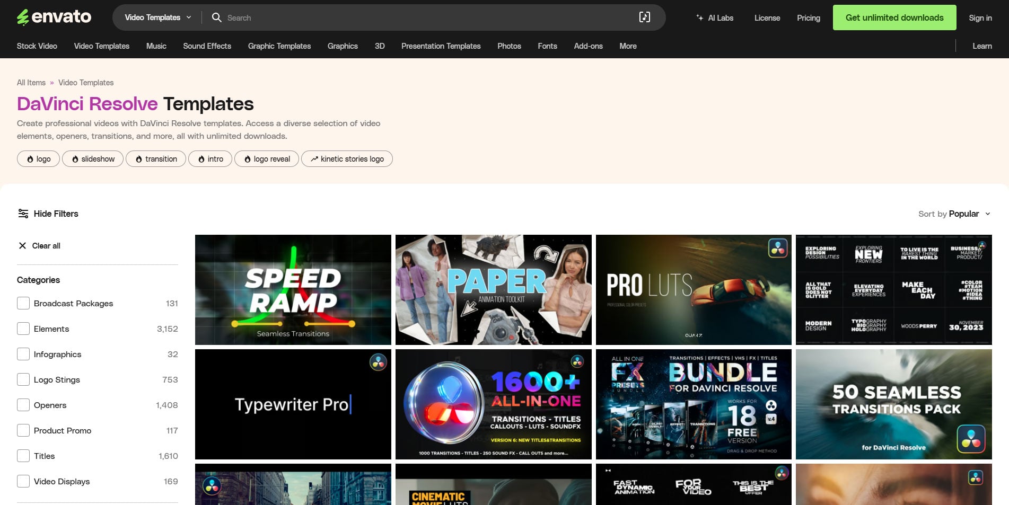Click the Clear all X icon
Screen dimensions: 1009x505
22,245
